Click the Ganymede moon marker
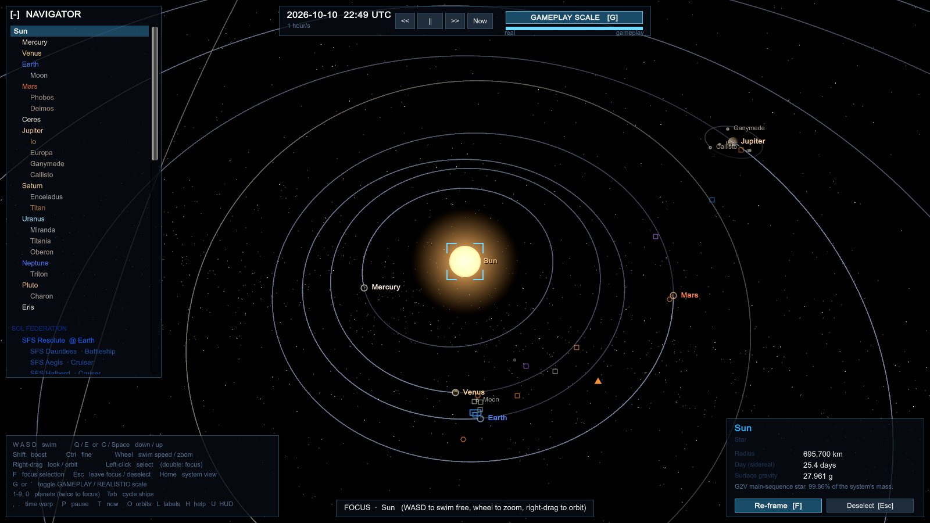Viewport: 930px width, 523px height. coord(728,129)
